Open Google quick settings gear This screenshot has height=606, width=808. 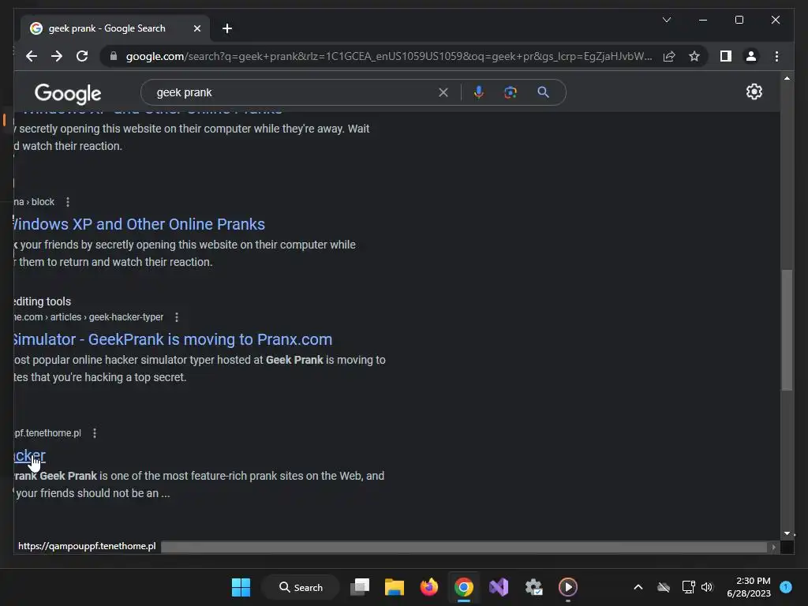click(754, 92)
